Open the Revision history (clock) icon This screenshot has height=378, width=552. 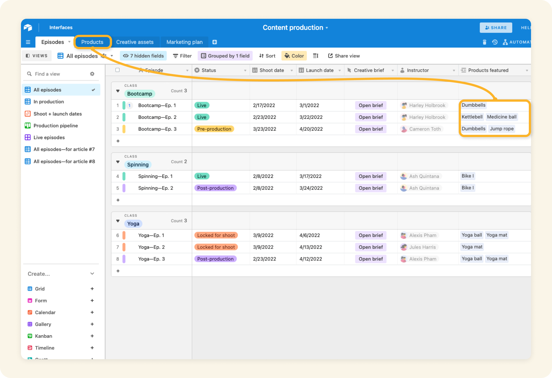pos(495,42)
